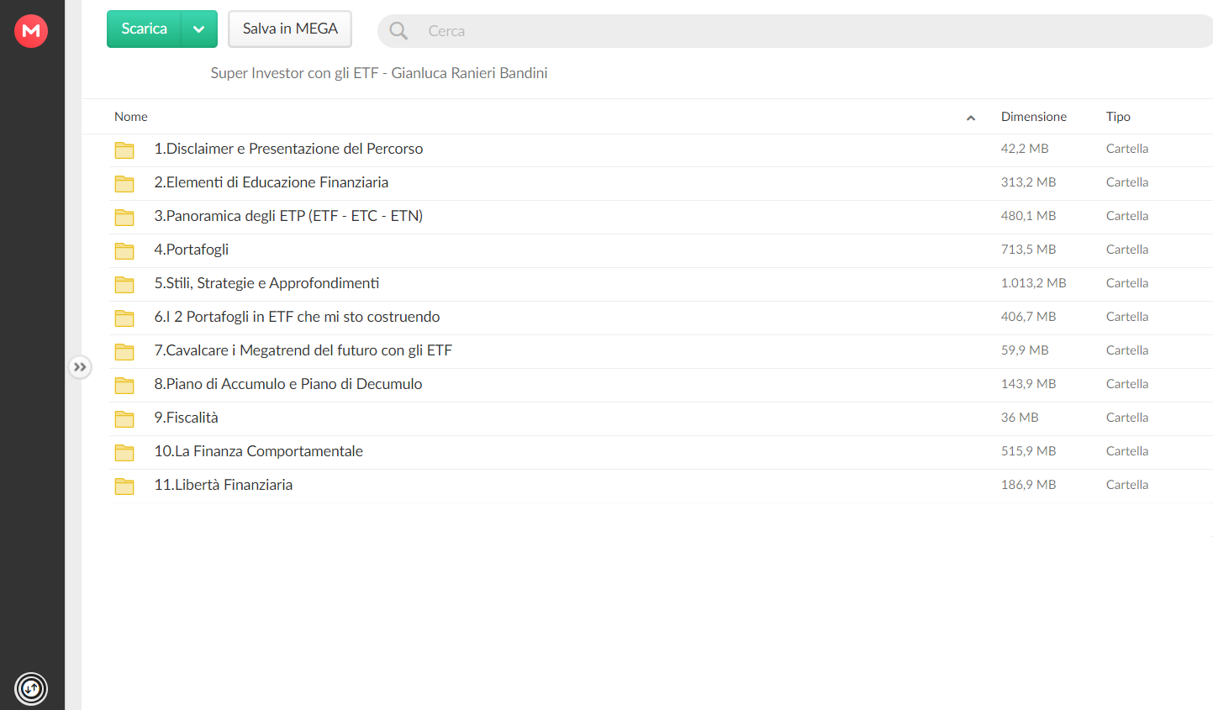1213x710 pixels.
Task: Click folder icon for 4.Portafogli
Action: click(124, 250)
